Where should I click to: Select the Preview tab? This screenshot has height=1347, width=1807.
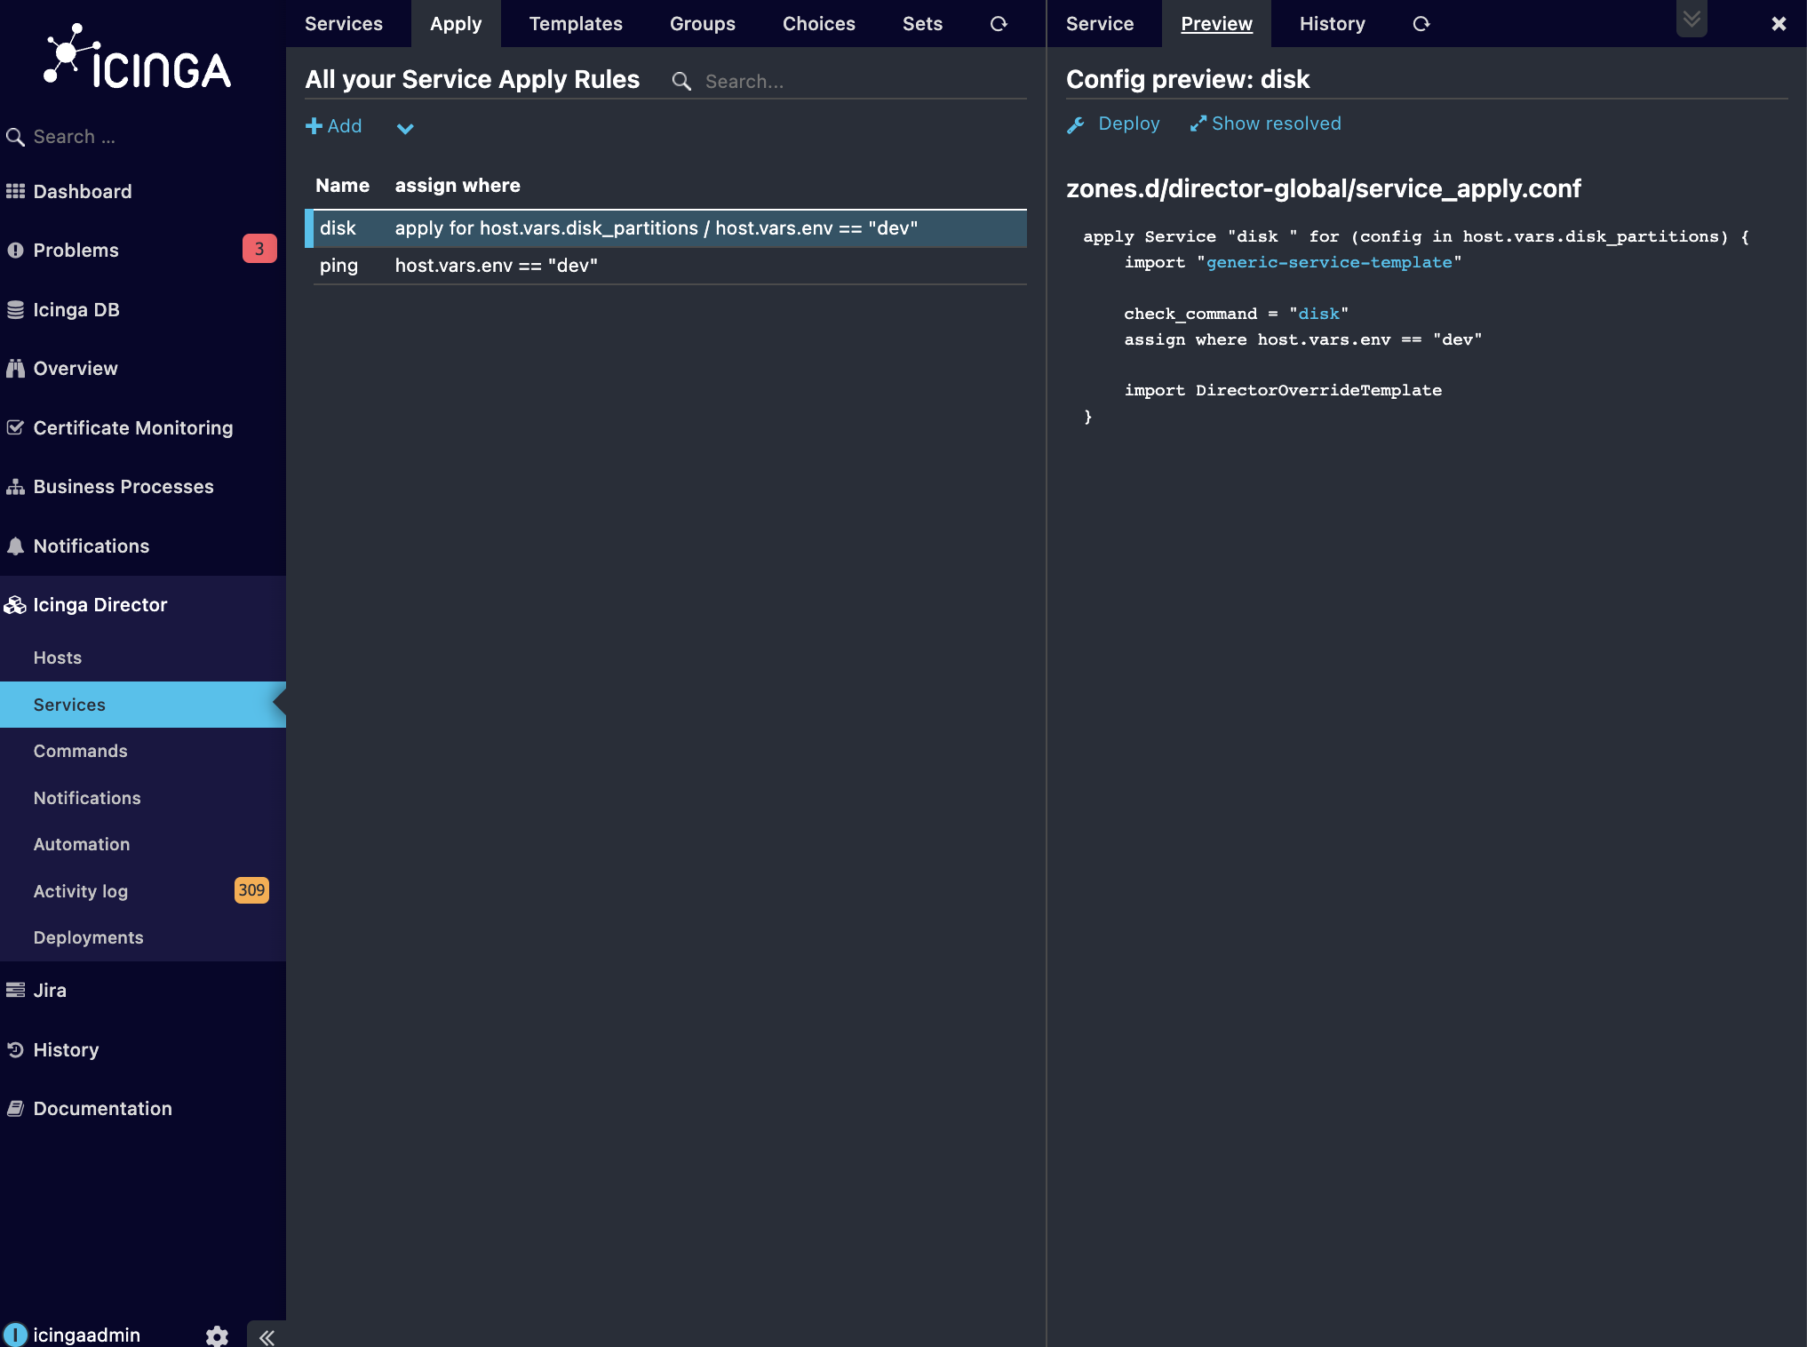(x=1216, y=24)
